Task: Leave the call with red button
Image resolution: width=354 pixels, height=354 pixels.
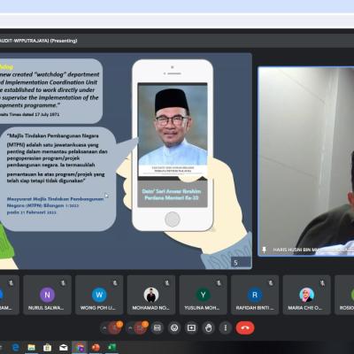Action: [x=245, y=327]
